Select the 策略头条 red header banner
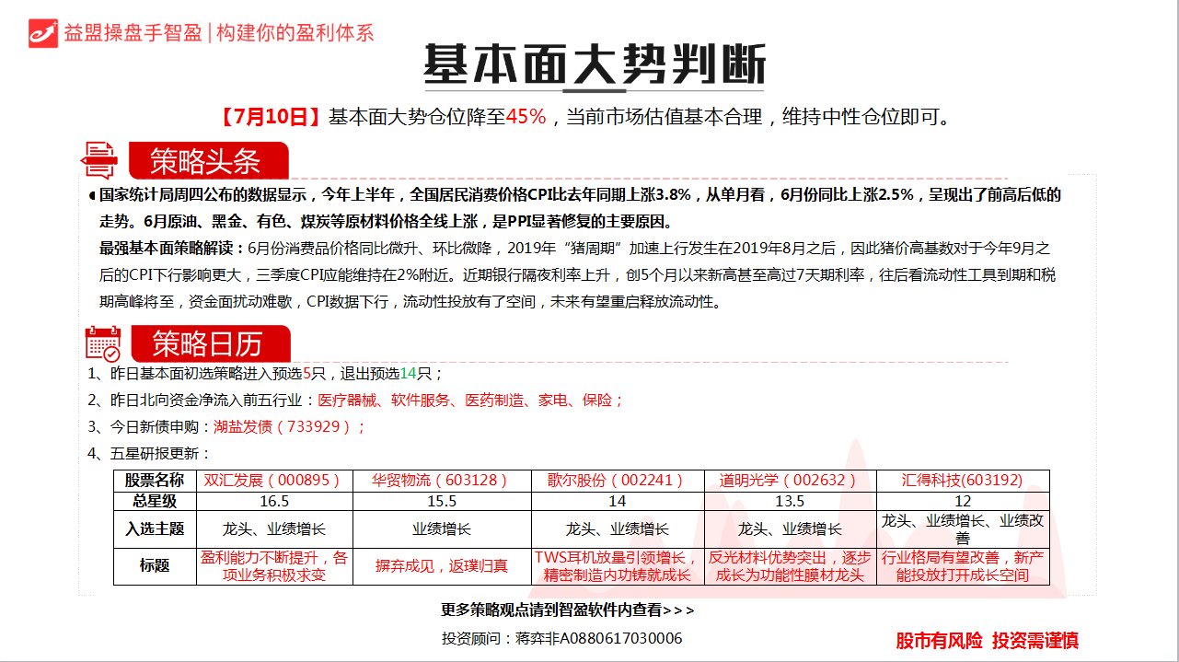Viewport: 1179px width, 662px height. click(207, 161)
